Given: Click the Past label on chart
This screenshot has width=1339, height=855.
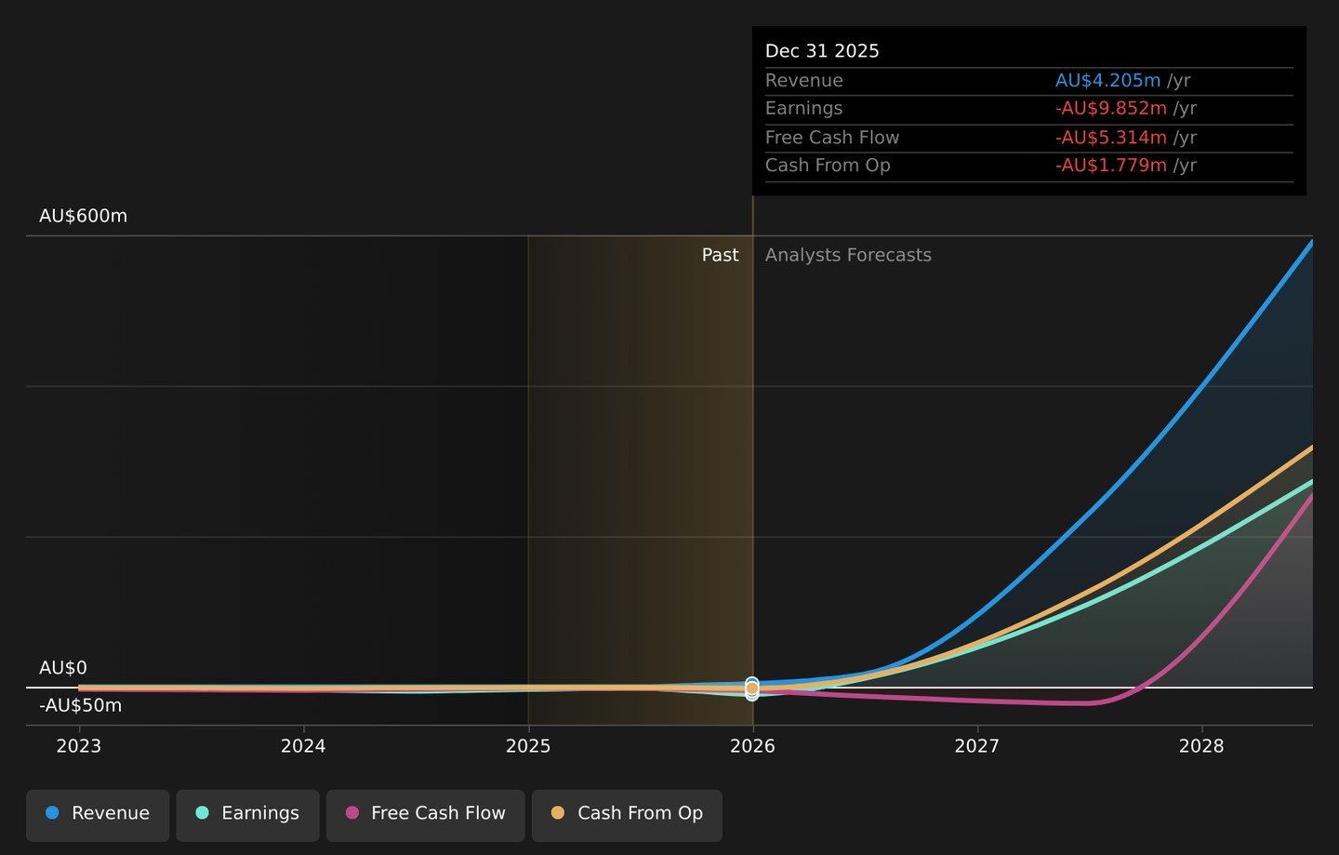Looking at the screenshot, I should click(721, 255).
